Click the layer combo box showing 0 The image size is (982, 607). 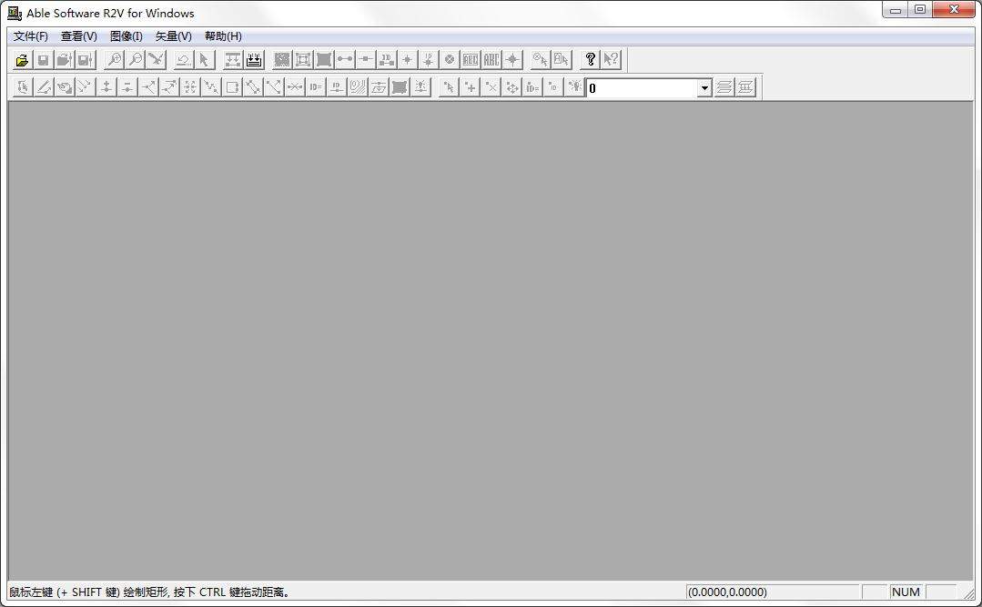(x=641, y=88)
